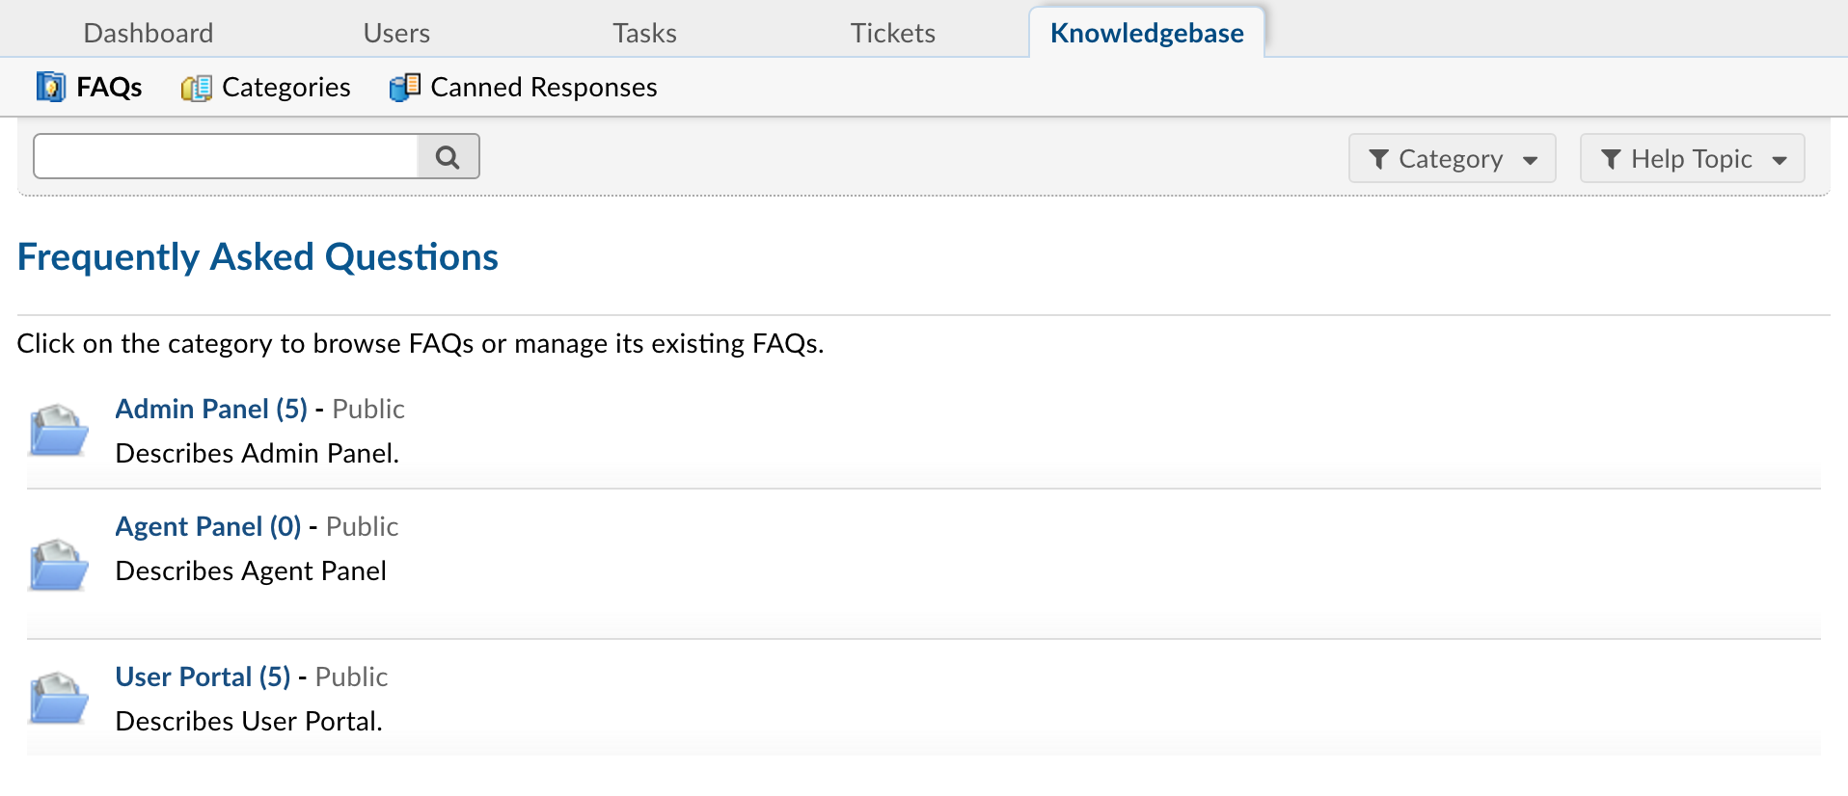
Task: Open the Admin Panel folder icon
Action: [57, 430]
